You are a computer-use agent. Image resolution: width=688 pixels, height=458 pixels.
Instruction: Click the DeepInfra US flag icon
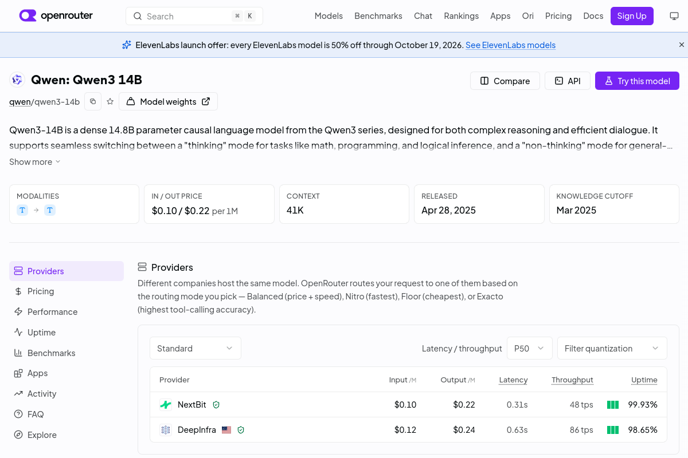tap(226, 430)
